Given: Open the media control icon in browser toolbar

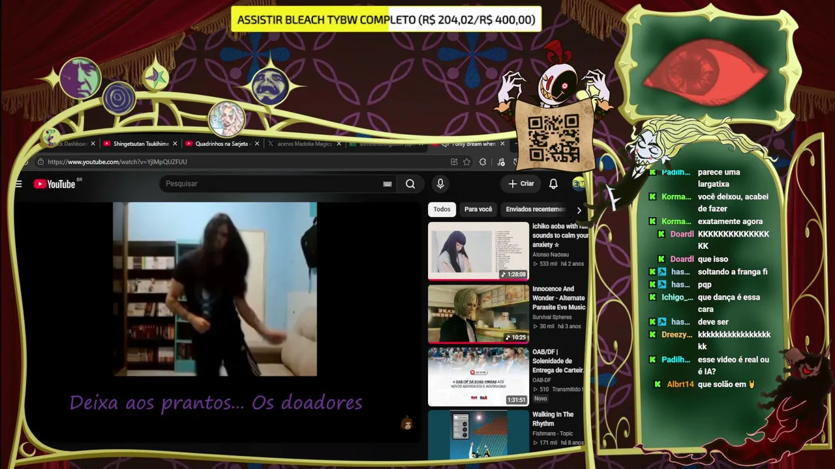Looking at the screenshot, I should [501, 162].
